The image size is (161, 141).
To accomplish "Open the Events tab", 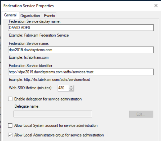I will pos(49,16).
